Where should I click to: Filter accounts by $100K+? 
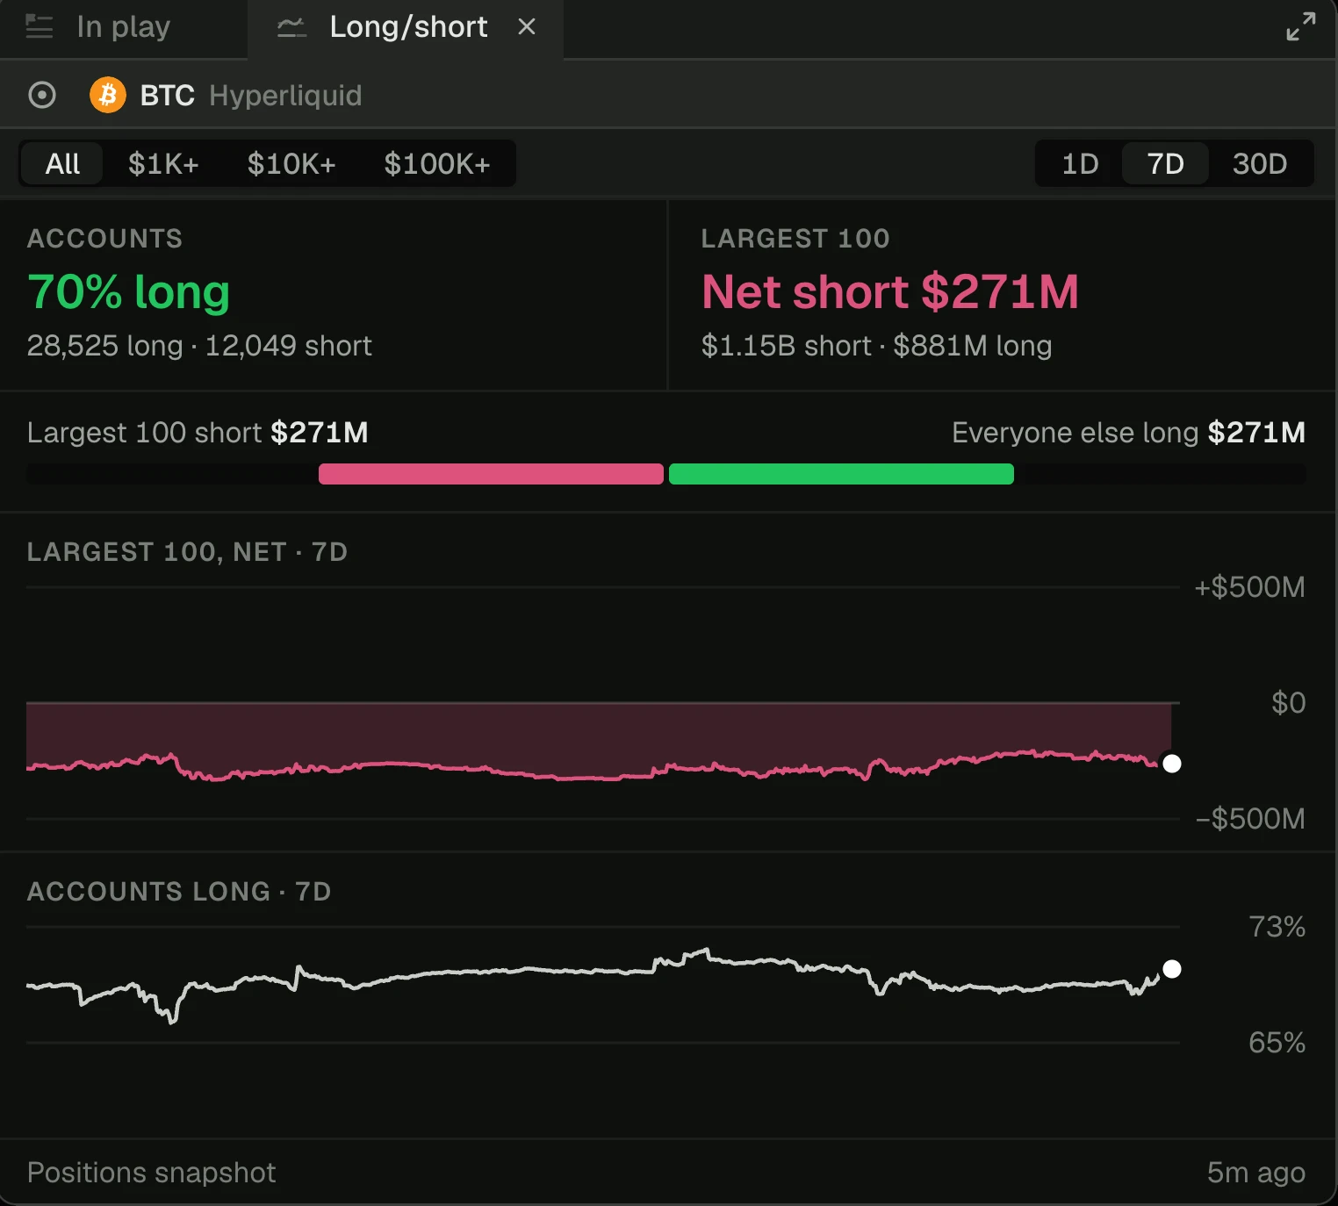[437, 163]
